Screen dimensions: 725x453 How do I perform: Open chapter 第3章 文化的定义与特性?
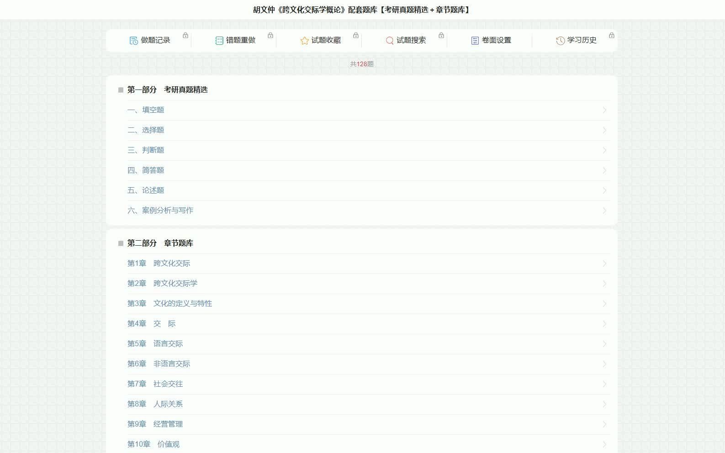(169, 304)
